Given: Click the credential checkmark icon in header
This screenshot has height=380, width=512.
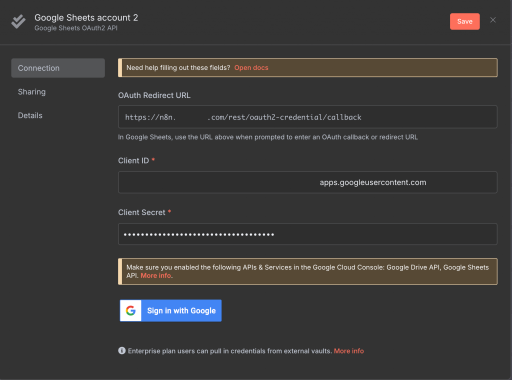Looking at the screenshot, I should click(x=18, y=22).
